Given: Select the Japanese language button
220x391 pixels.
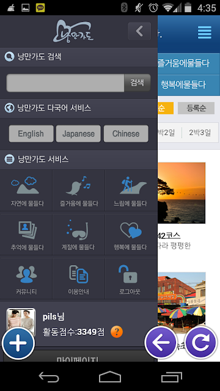Looking at the screenshot, I should point(78,134).
